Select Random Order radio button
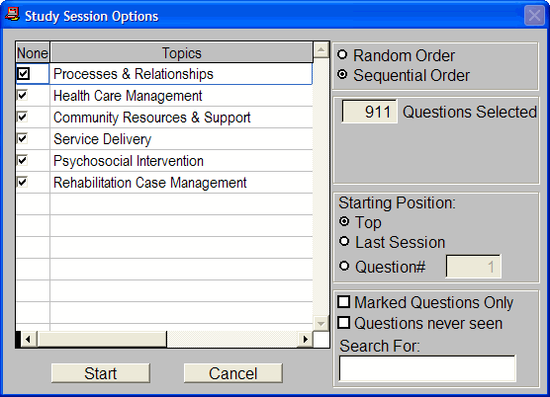This screenshot has width=550, height=397. 342,54
